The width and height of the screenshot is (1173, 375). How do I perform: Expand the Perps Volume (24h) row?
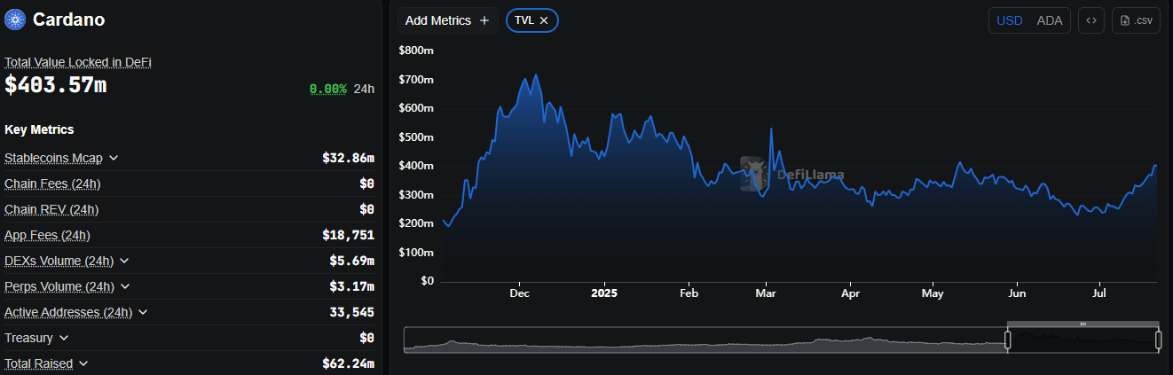tap(125, 286)
